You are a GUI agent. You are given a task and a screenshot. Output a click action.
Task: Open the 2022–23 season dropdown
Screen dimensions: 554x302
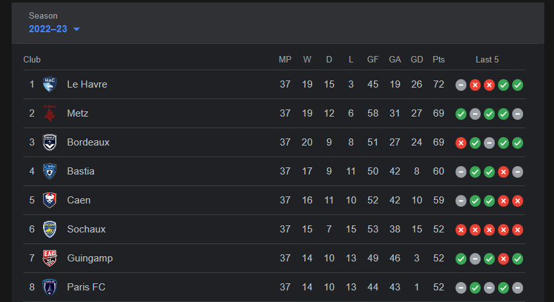[x=54, y=29]
